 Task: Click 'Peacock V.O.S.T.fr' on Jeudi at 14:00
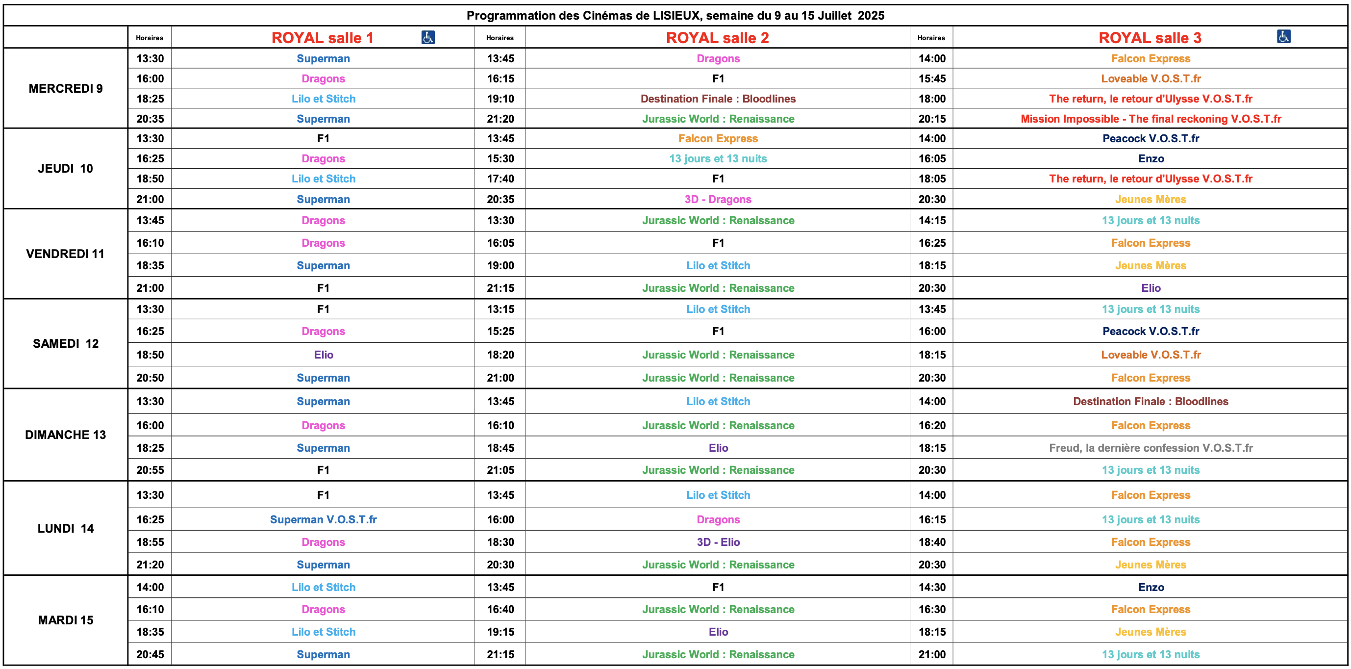(x=1151, y=138)
